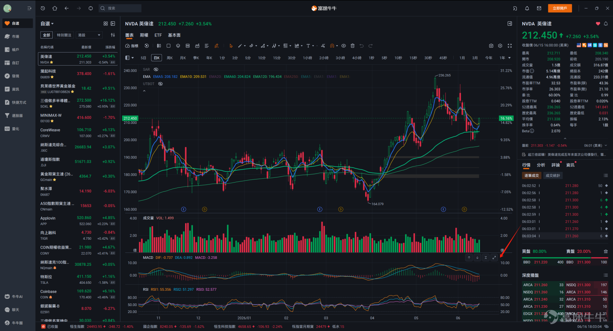Expand MACD panel with diagonal arrows icon
The width and height of the screenshot is (613, 331).
[x=494, y=258]
